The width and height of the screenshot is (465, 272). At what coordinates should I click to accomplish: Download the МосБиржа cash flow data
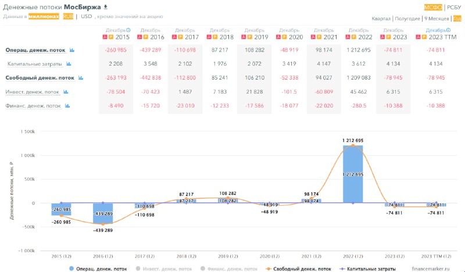(x=105, y=7)
